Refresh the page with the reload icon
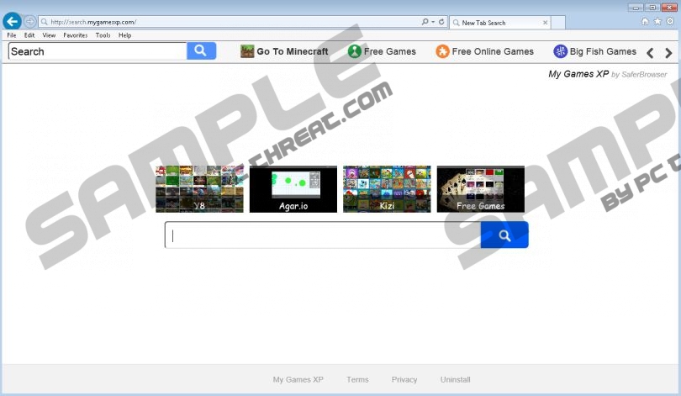The image size is (681, 396). coord(442,22)
